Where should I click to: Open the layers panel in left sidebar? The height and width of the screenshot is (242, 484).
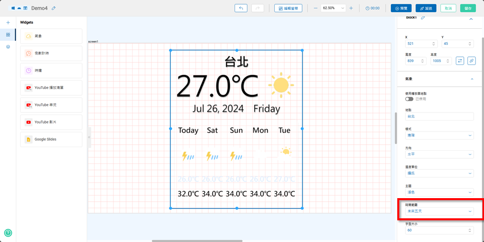tap(8, 47)
